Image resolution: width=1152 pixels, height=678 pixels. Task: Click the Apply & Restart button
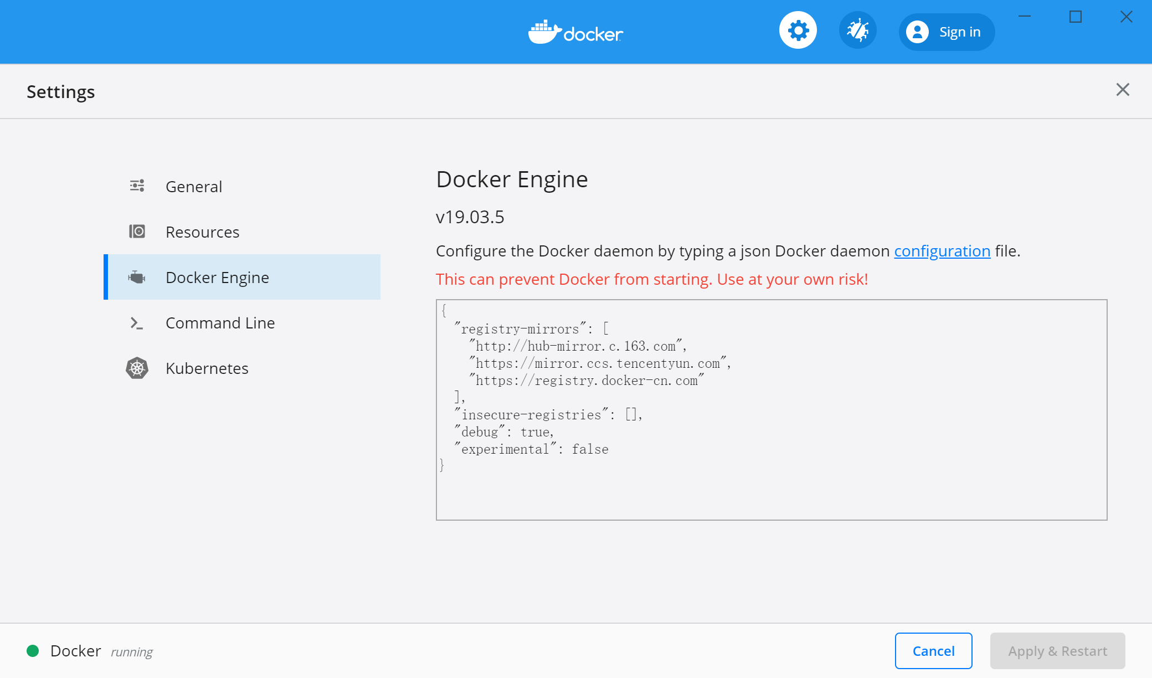1057,651
